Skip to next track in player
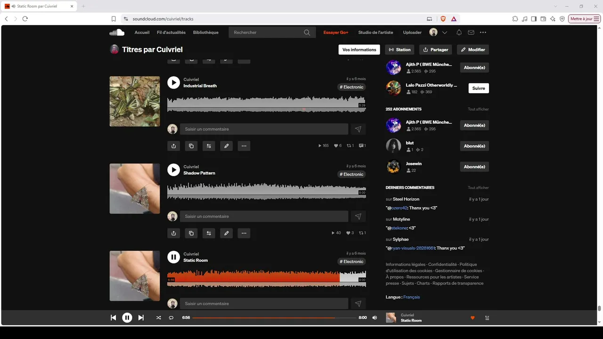The width and height of the screenshot is (603, 339). tap(141, 318)
